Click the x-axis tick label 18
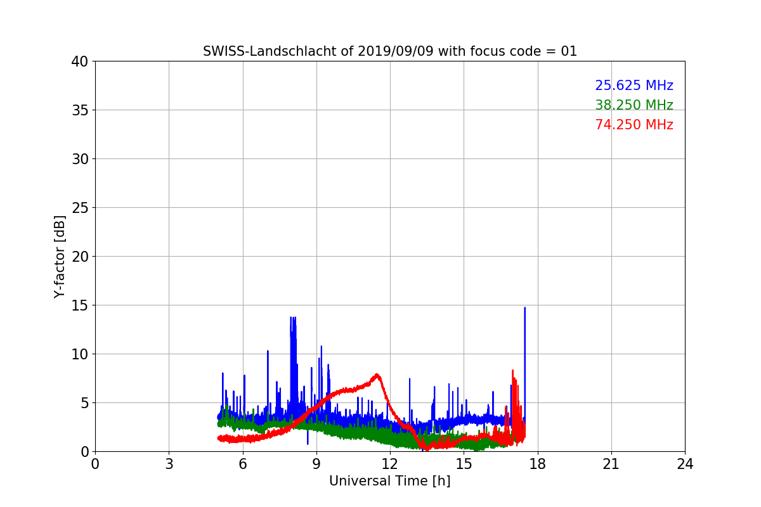This screenshot has height=507, width=761. (537, 464)
